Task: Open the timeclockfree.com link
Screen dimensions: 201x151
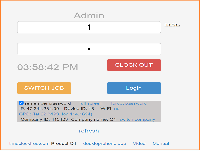Action: point(29,143)
